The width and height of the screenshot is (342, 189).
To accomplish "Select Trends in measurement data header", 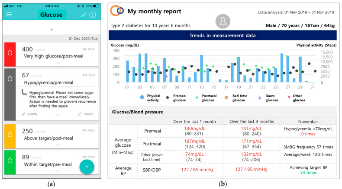I will tap(222, 35).
